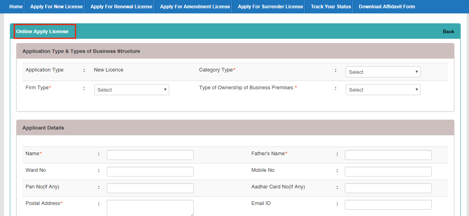Click the Online Apply License heading
The height and width of the screenshot is (216, 469).
click(x=42, y=31)
